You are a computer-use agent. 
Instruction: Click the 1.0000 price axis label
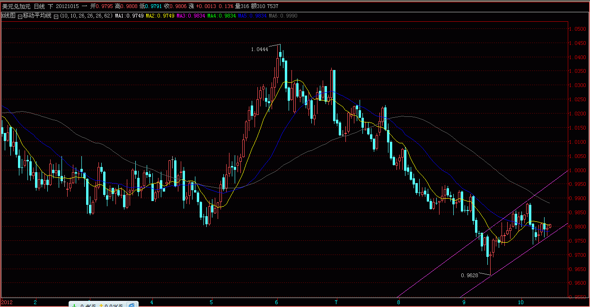tap(578, 170)
